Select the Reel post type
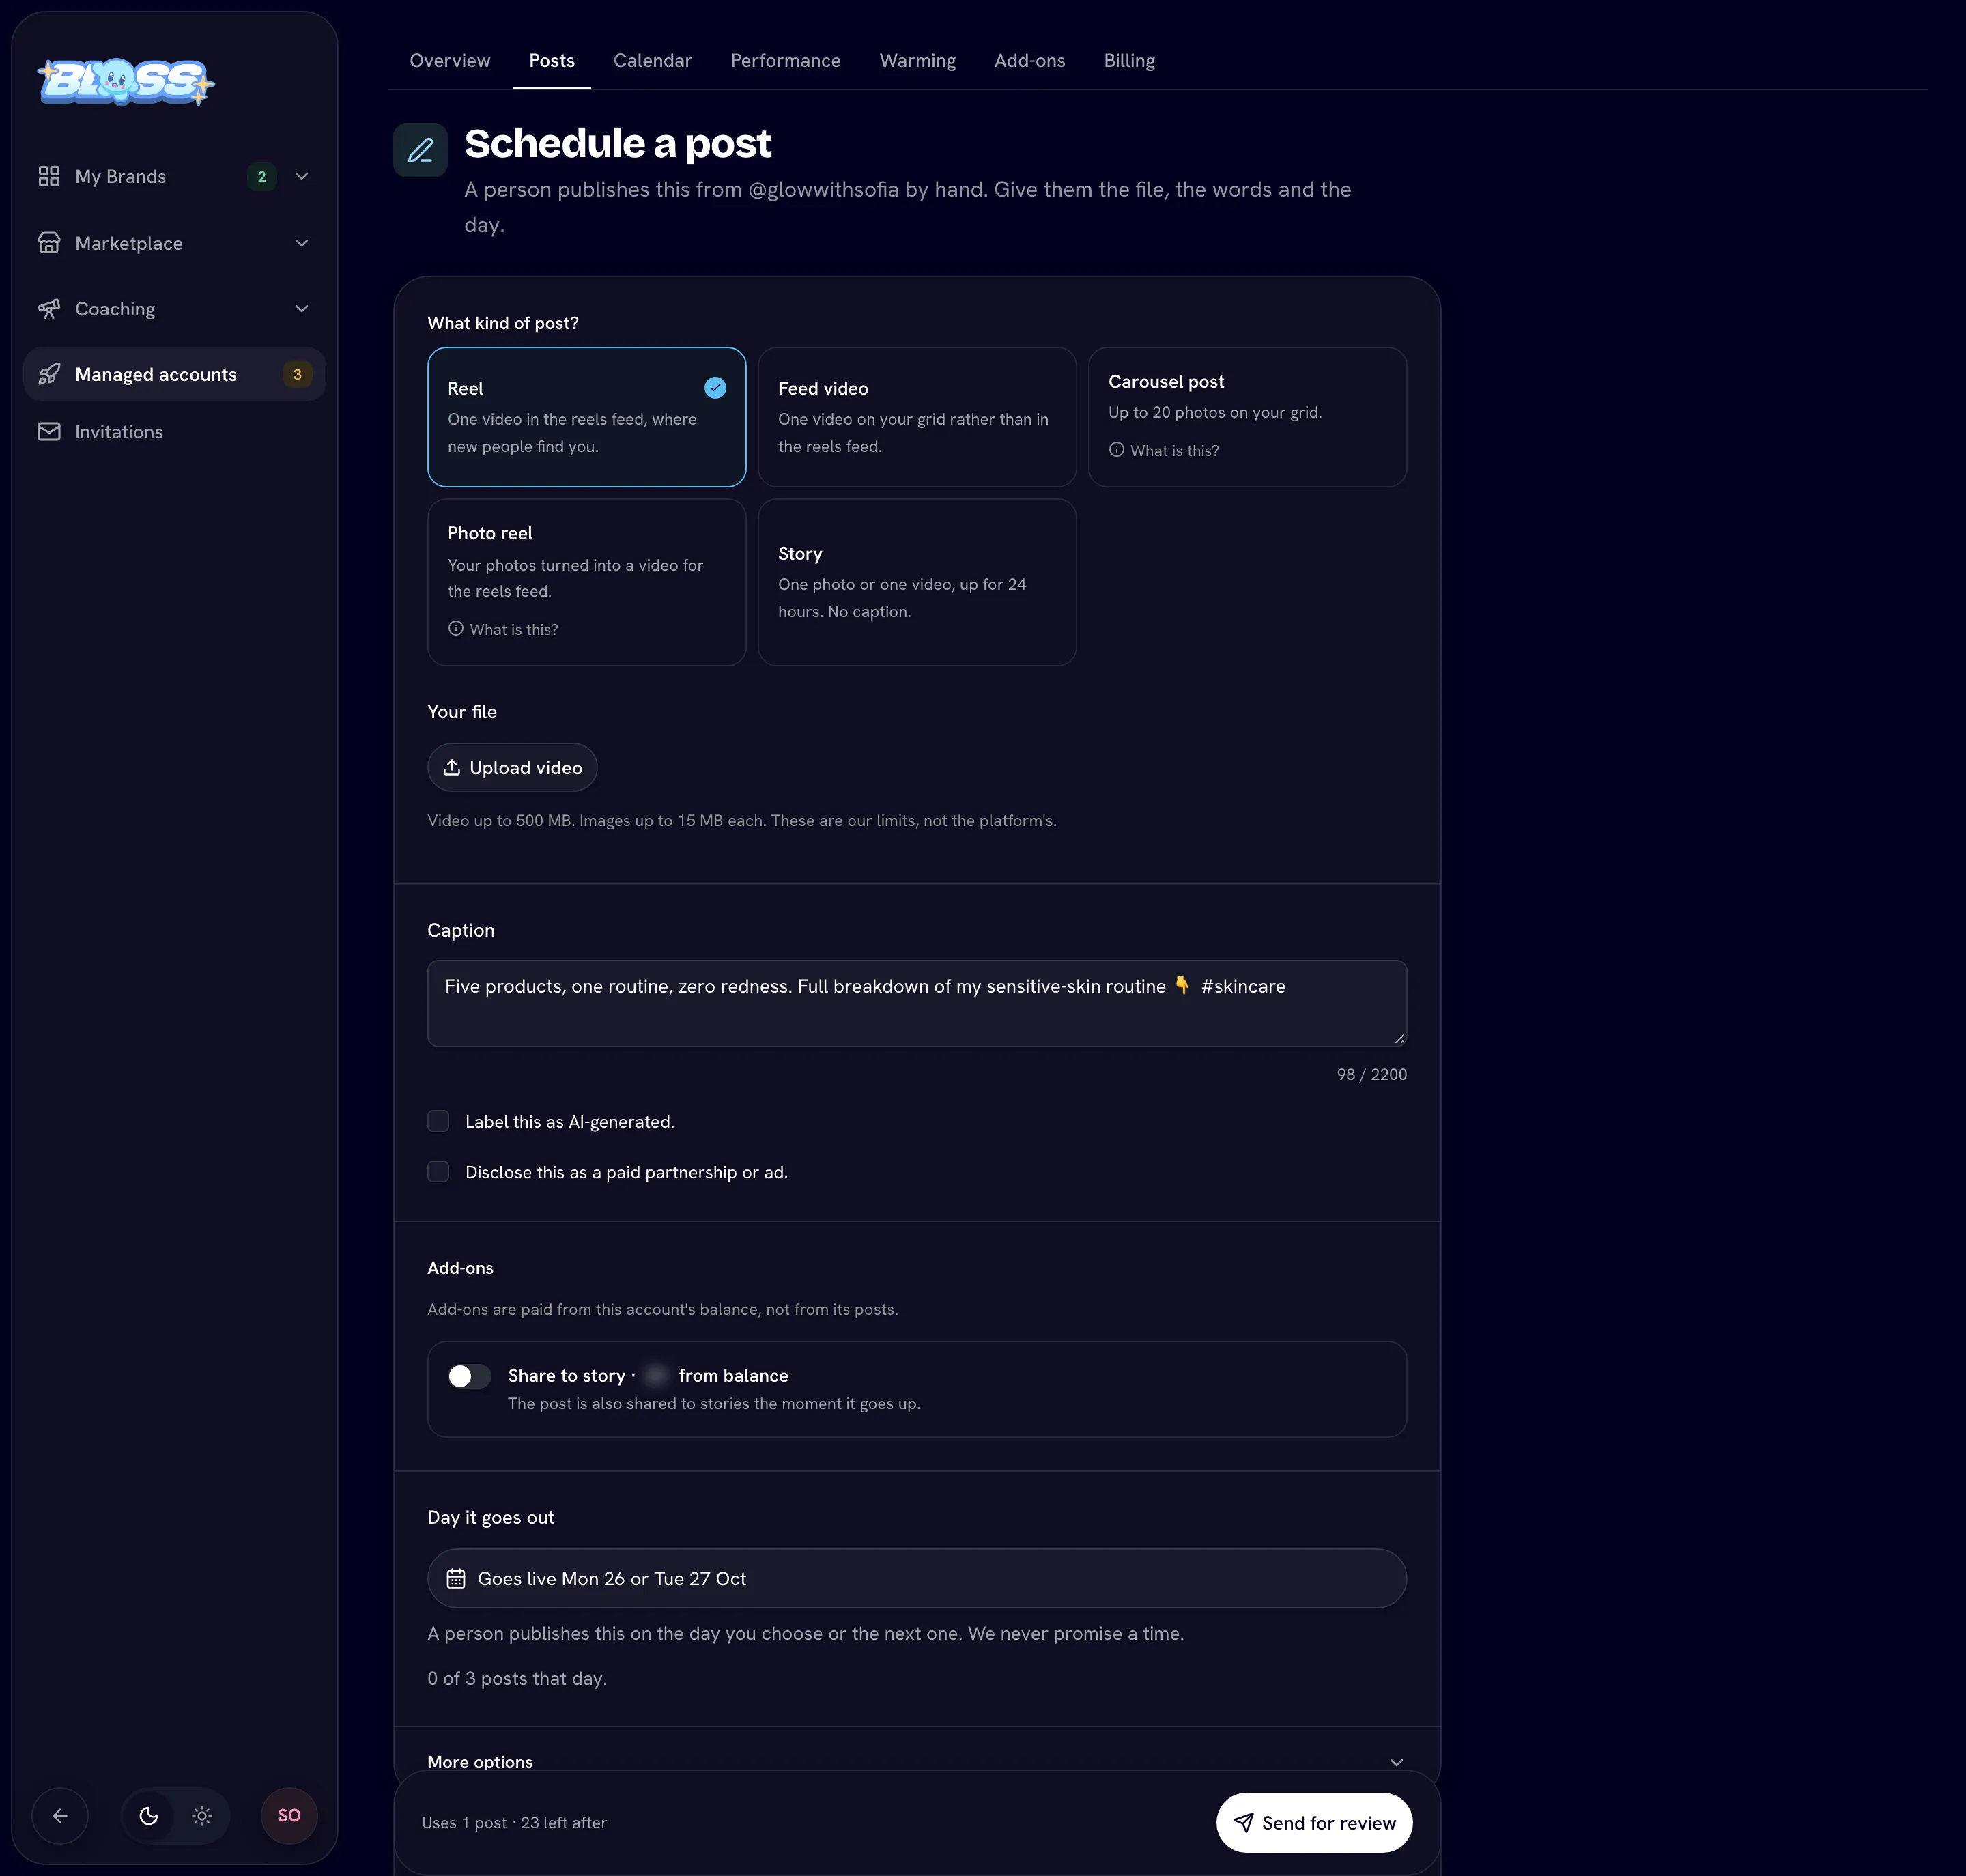 tap(587, 417)
